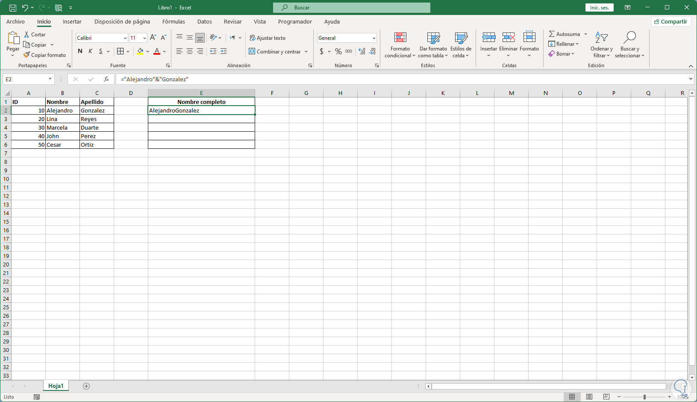Apply thousands separator style (000)

tap(349, 51)
